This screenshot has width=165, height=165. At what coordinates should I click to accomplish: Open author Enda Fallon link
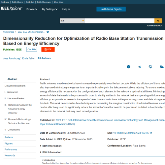coord(29,58)
